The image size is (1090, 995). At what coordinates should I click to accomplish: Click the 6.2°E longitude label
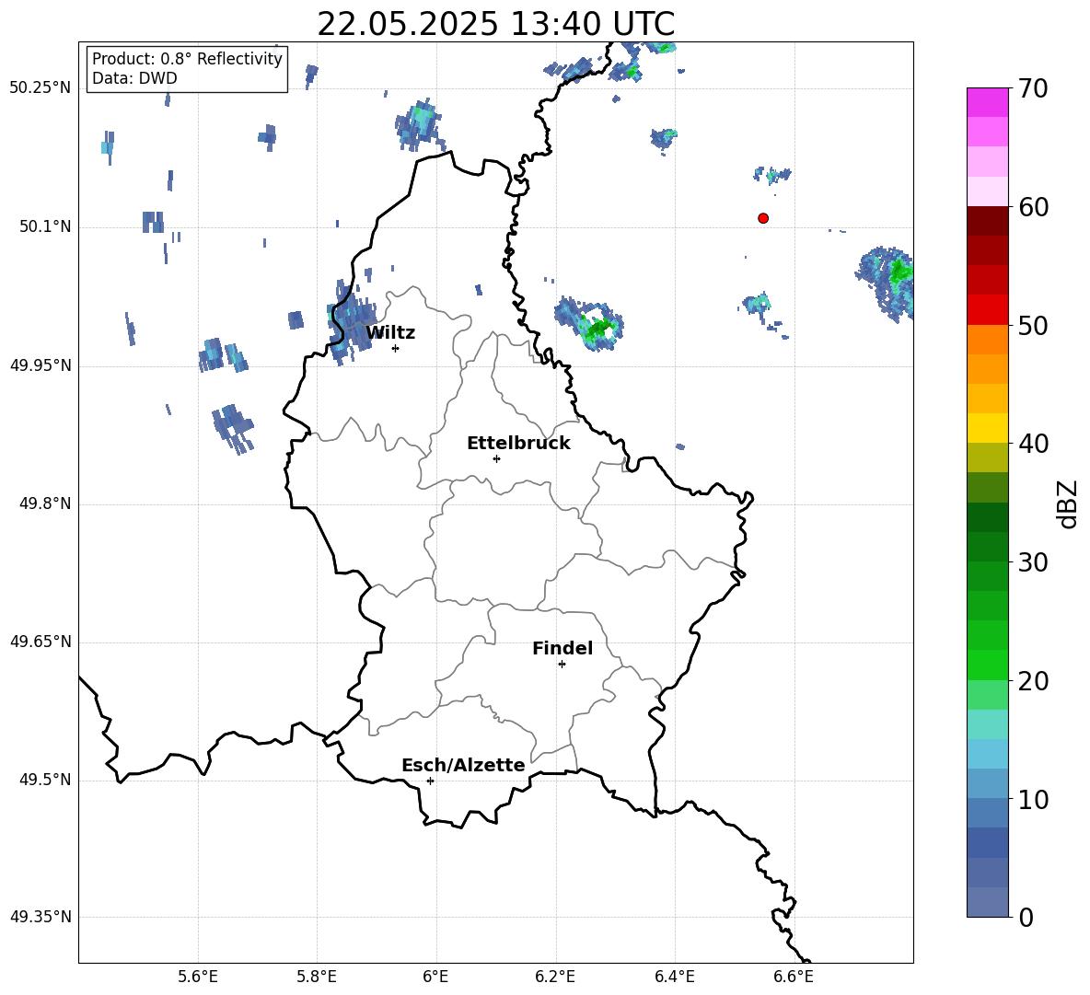pyautogui.click(x=555, y=977)
